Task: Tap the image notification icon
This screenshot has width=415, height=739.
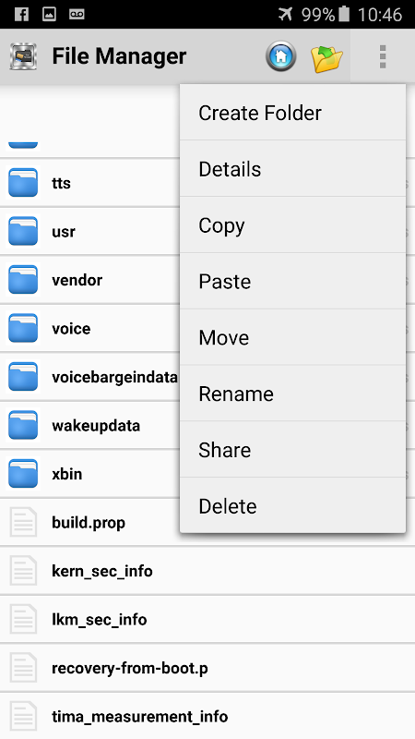Action: click(x=49, y=14)
